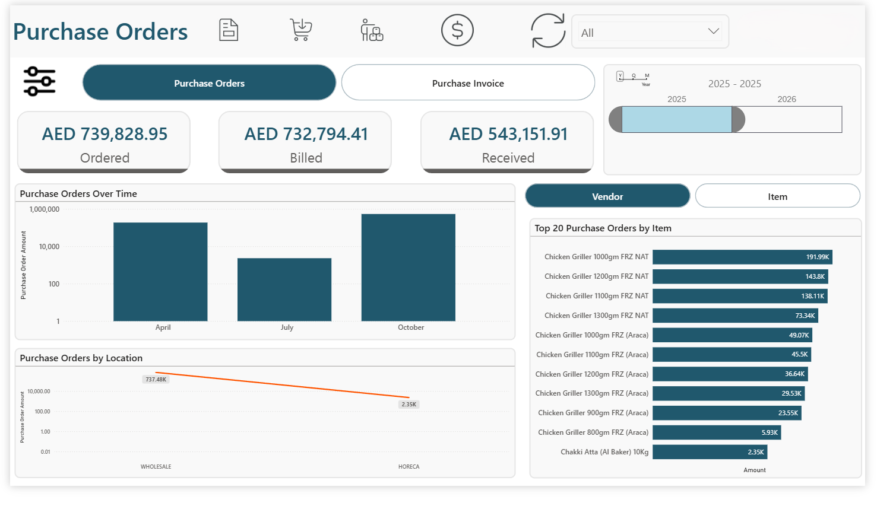The height and width of the screenshot is (506, 877).
Task: Click the Vendor button
Action: pyautogui.click(x=607, y=196)
